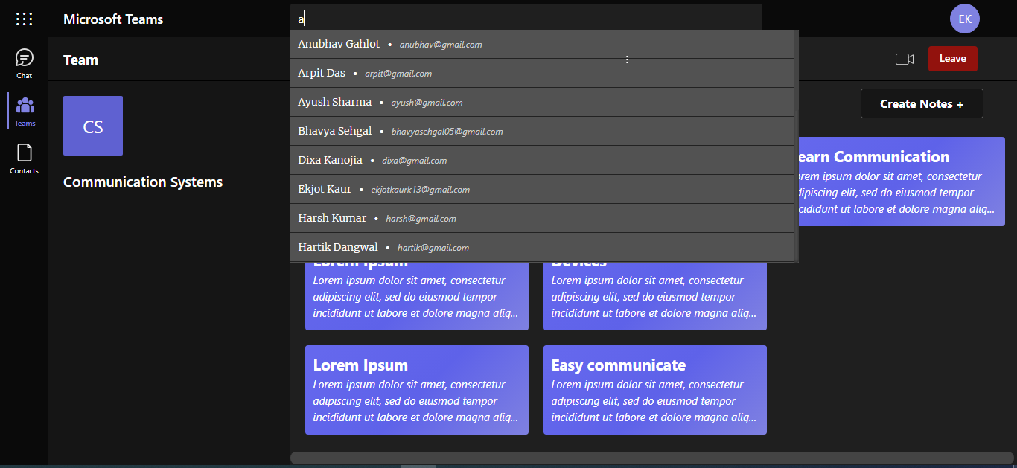Click the horizontal scrollbar of notes area
The width and height of the screenshot is (1017, 468).
point(652,458)
